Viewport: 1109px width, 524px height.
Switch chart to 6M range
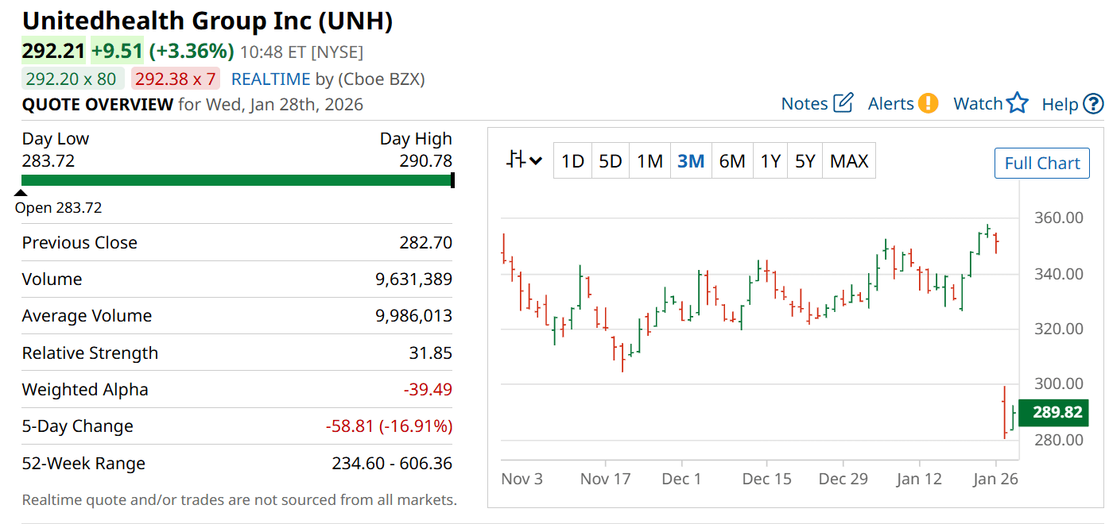tap(732, 161)
